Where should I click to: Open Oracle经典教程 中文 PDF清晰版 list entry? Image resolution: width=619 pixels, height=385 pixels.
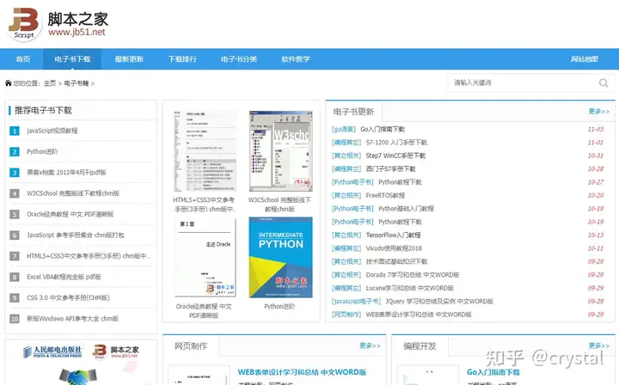70,214
